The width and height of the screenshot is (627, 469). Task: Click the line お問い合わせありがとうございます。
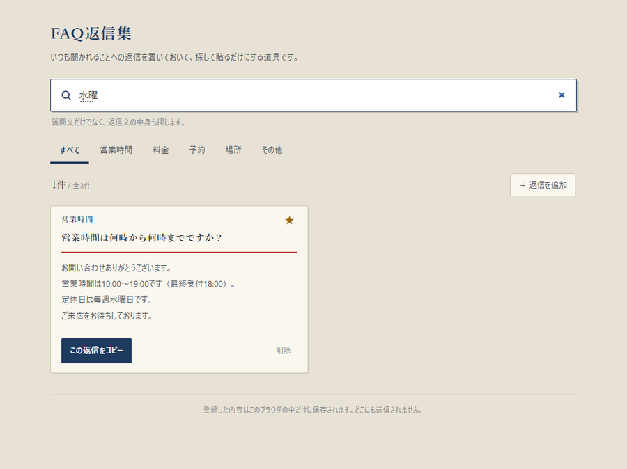click(116, 268)
